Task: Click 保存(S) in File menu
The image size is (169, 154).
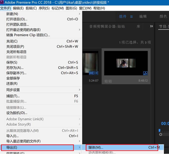Action: click(41, 62)
